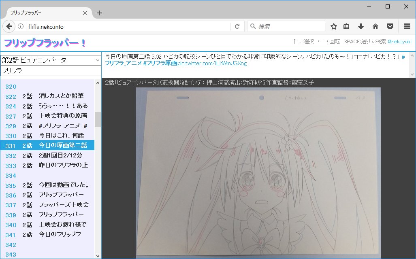Screen dimensions: 416x259
Task: Select entry 339 フリップフラッパー
Action: point(47,215)
